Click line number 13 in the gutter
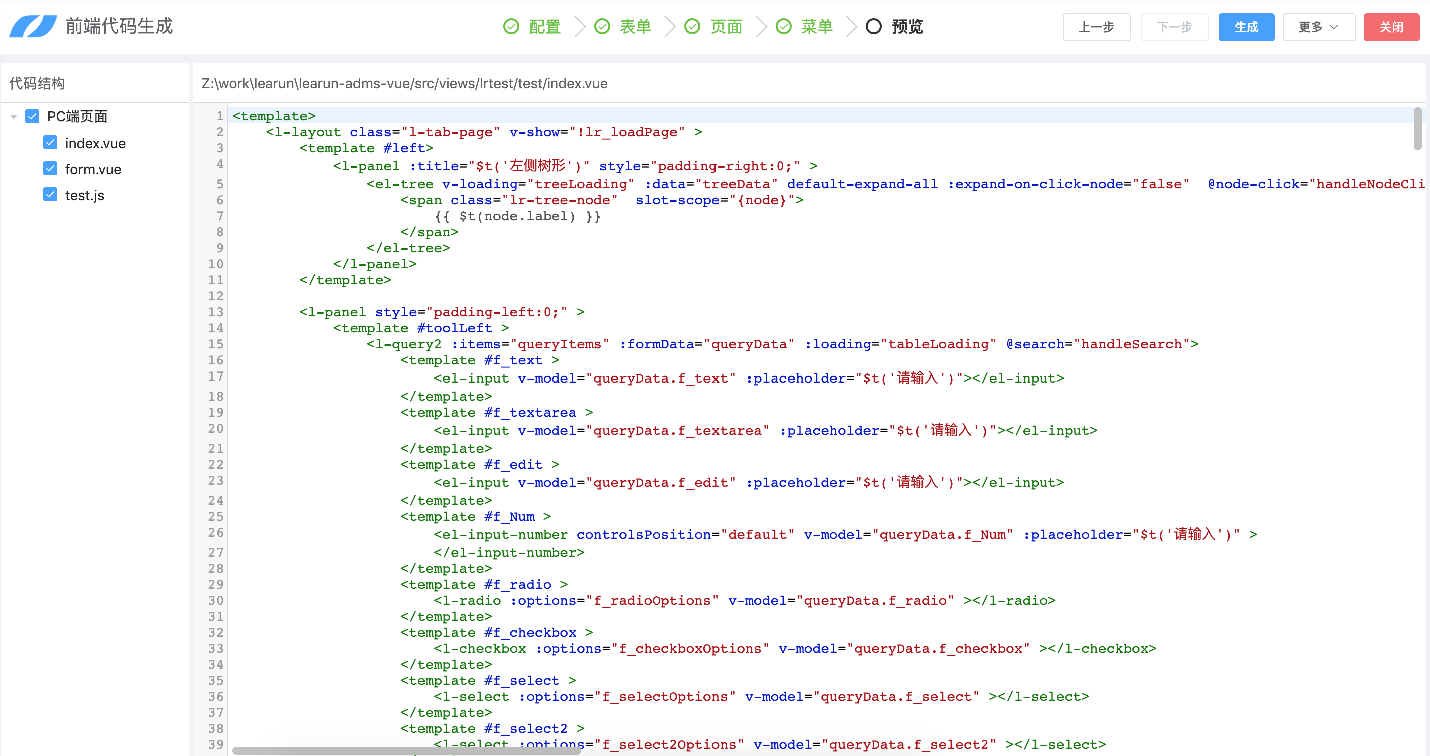1430x756 pixels. 215,312
